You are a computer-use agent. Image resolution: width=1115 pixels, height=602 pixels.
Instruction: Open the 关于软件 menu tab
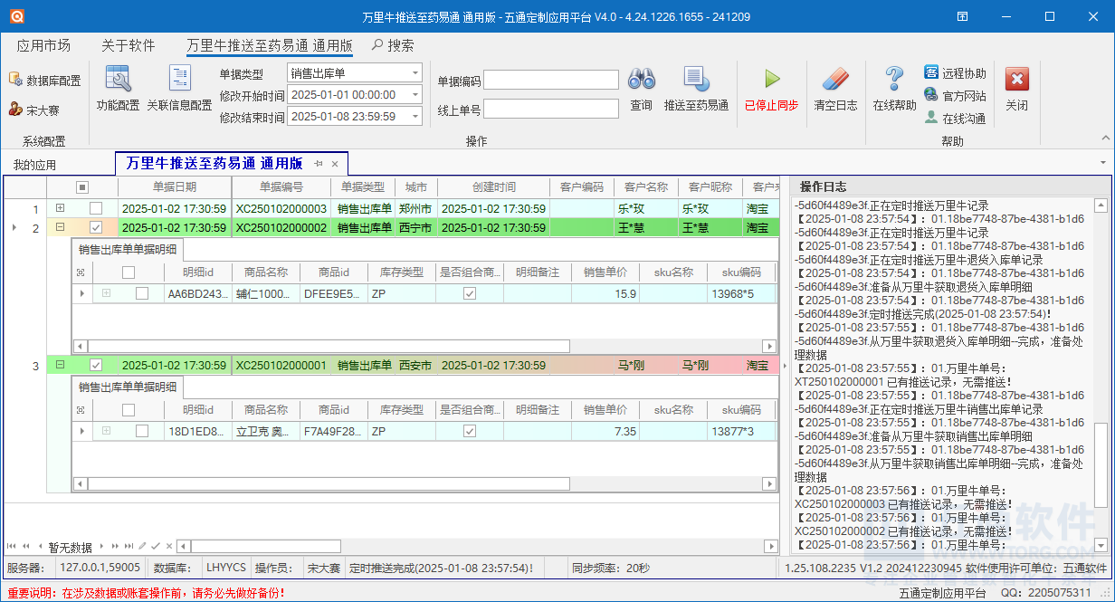(128, 45)
